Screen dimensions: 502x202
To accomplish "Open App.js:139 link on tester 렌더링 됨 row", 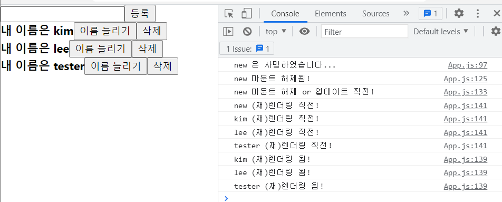I will click(466, 186).
